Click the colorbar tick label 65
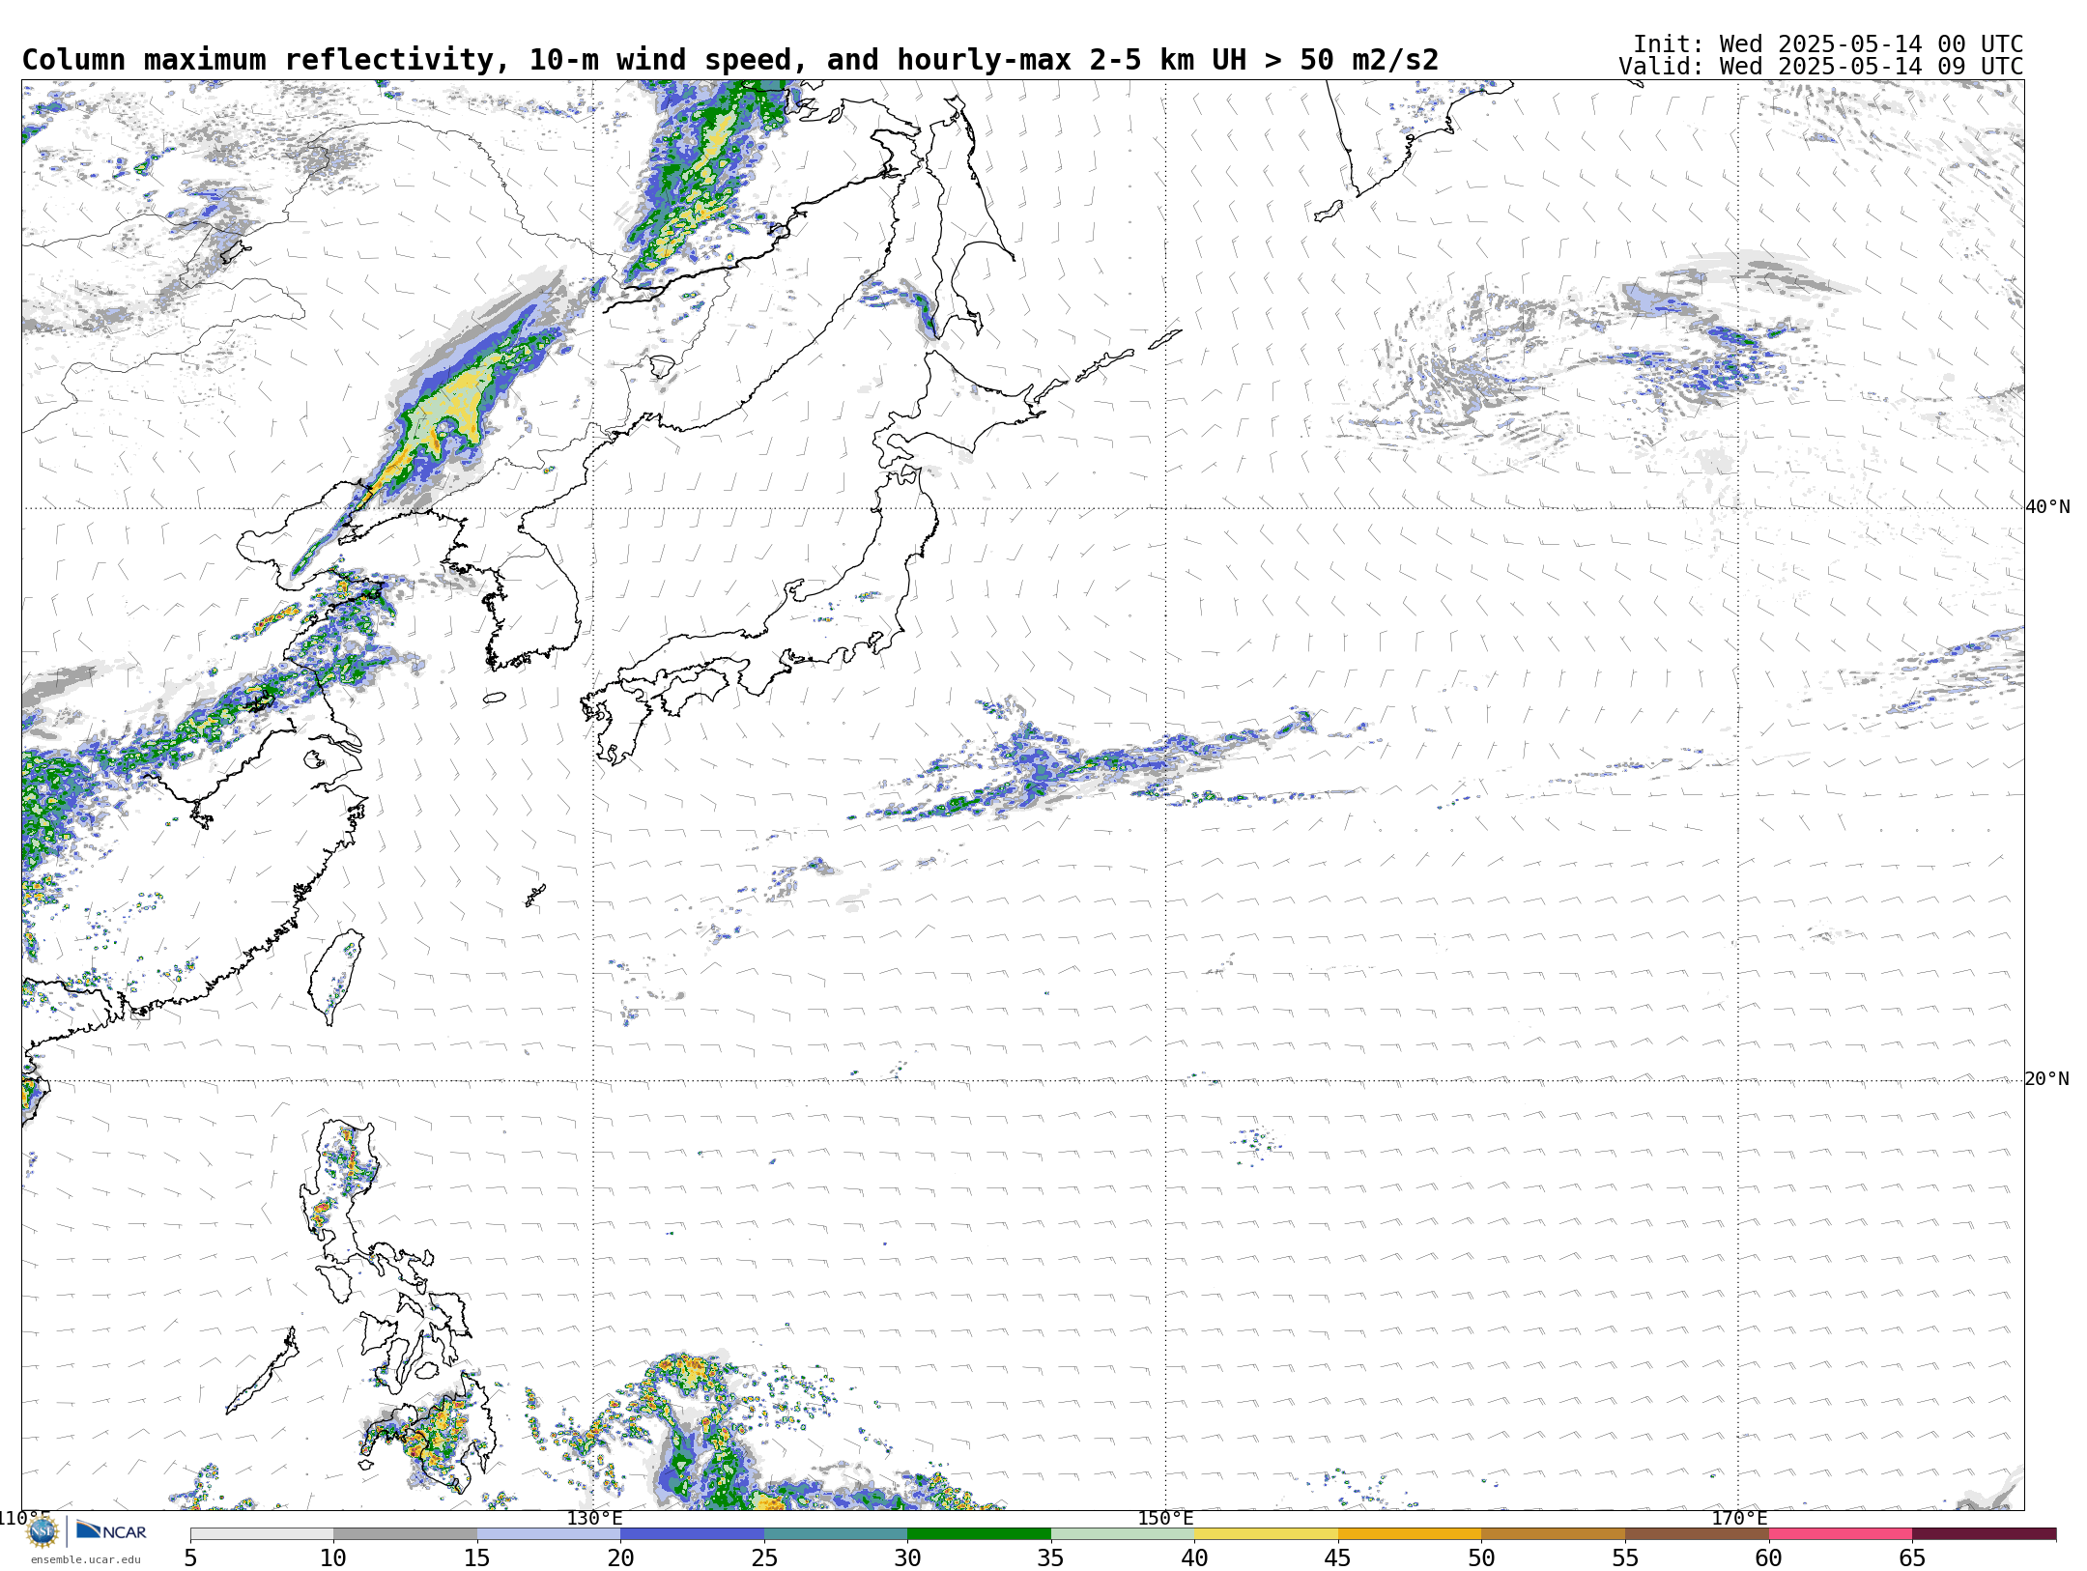 tap(1912, 1558)
